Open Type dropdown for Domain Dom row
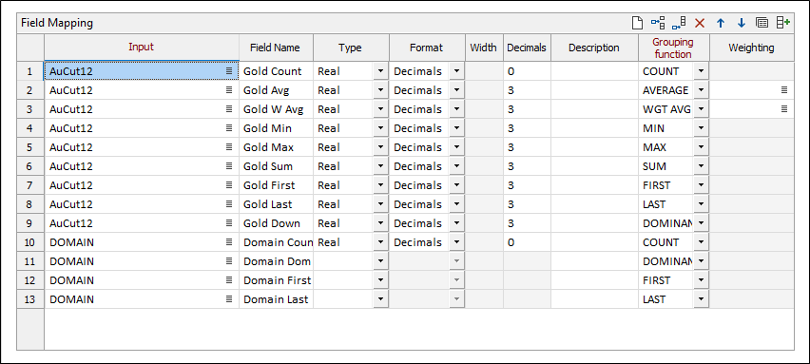This screenshot has height=364, width=810. [x=380, y=261]
